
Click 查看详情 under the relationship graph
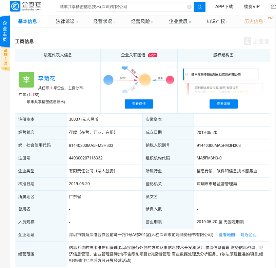[x=139, y=104]
